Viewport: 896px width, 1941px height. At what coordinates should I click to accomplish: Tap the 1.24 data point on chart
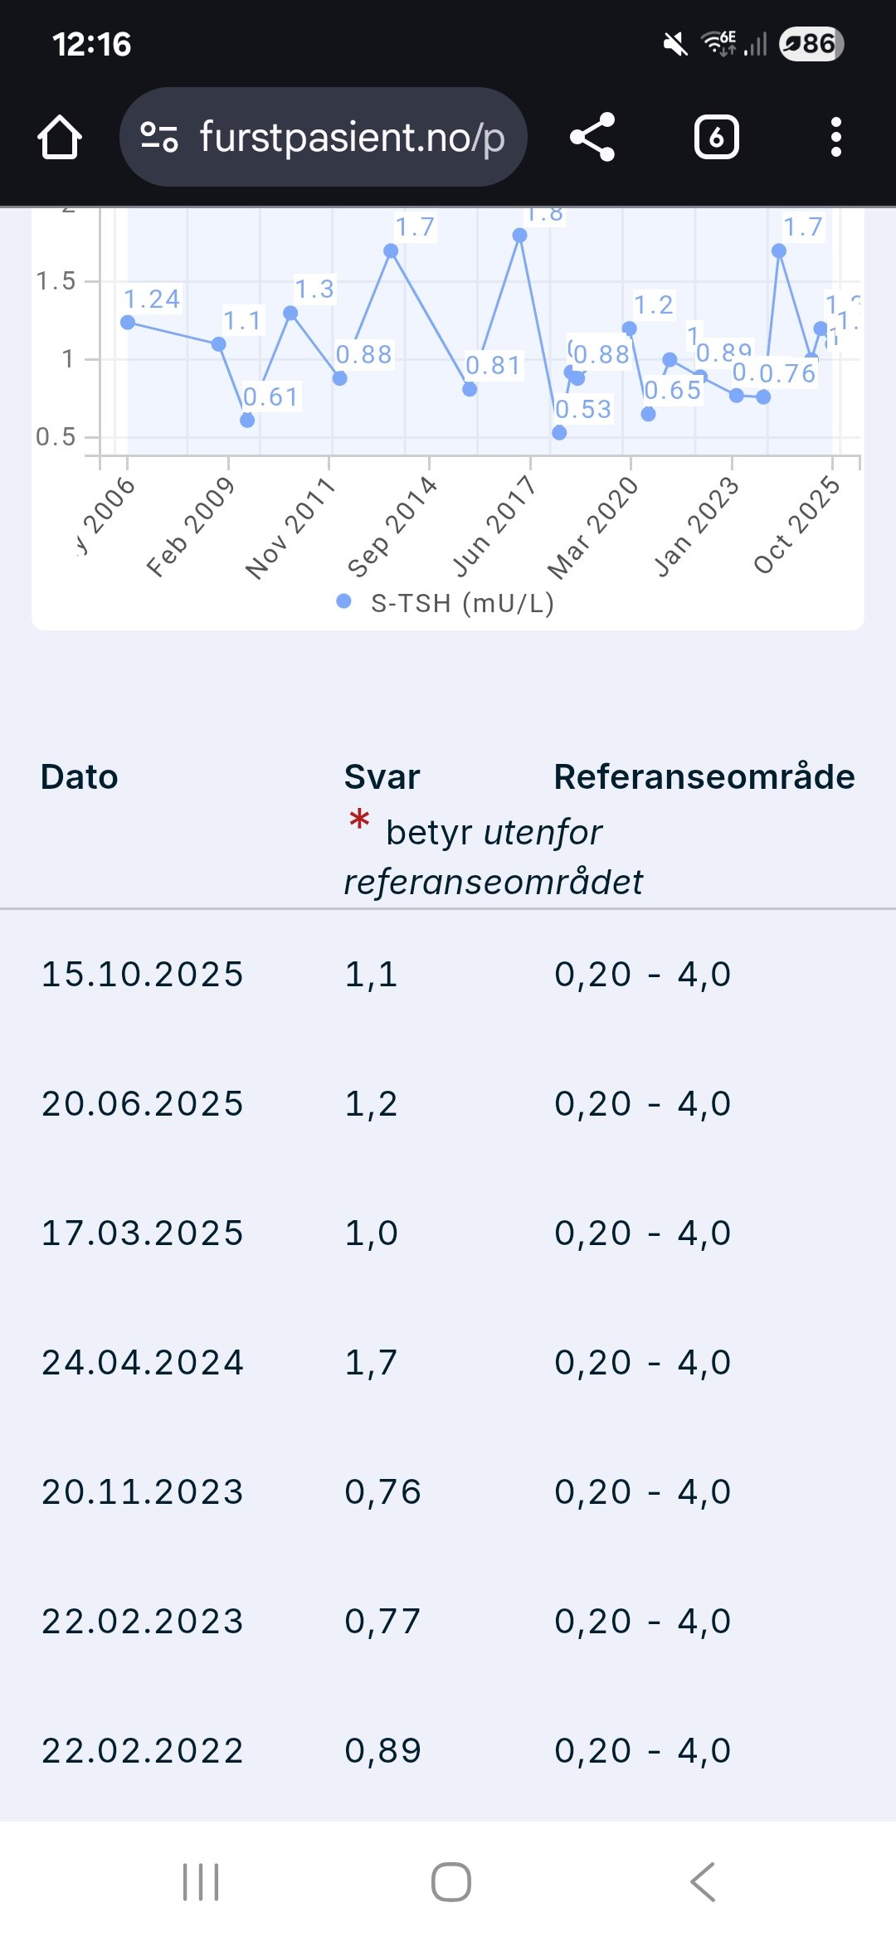pyautogui.click(x=128, y=322)
